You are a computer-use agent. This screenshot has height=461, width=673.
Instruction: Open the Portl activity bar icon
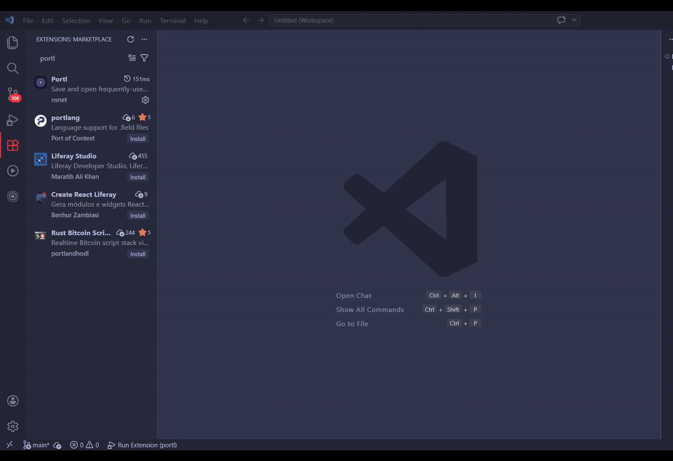(x=13, y=196)
